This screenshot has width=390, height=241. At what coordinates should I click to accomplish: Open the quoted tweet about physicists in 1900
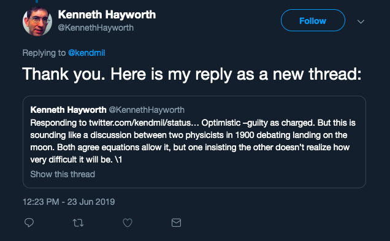194,142
